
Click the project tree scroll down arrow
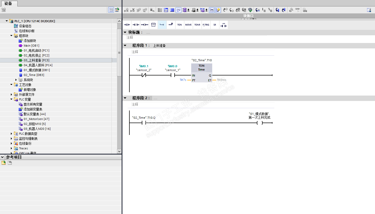tap(119, 151)
